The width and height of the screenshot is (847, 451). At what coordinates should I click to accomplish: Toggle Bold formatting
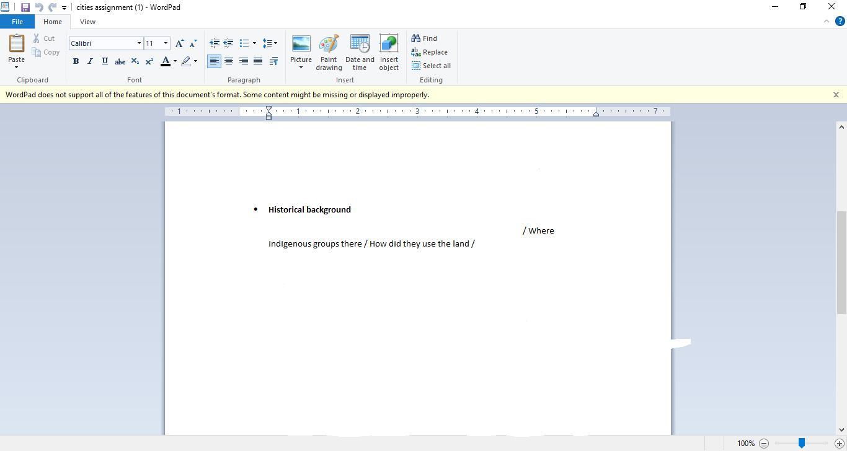coord(76,61)
